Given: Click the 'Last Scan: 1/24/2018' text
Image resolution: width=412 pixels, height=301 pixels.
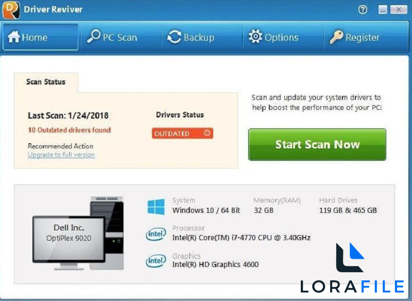Looking at the screenshot, I should click(68, 115).
